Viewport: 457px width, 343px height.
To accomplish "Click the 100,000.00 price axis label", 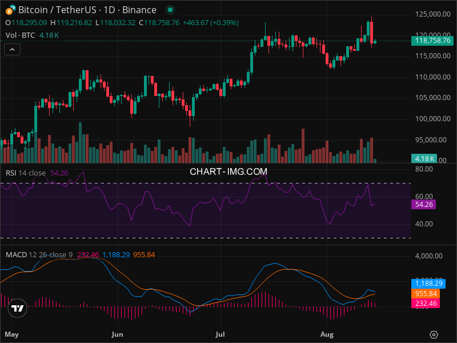I will coord(433,119).
